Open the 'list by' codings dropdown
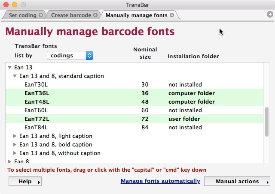Image resolution: width=275 pixels, height=194 pixels. coord(70,56)
